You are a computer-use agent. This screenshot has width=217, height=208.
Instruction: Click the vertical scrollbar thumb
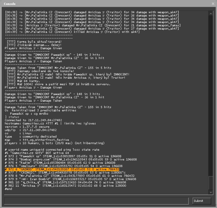coord(210,183)
